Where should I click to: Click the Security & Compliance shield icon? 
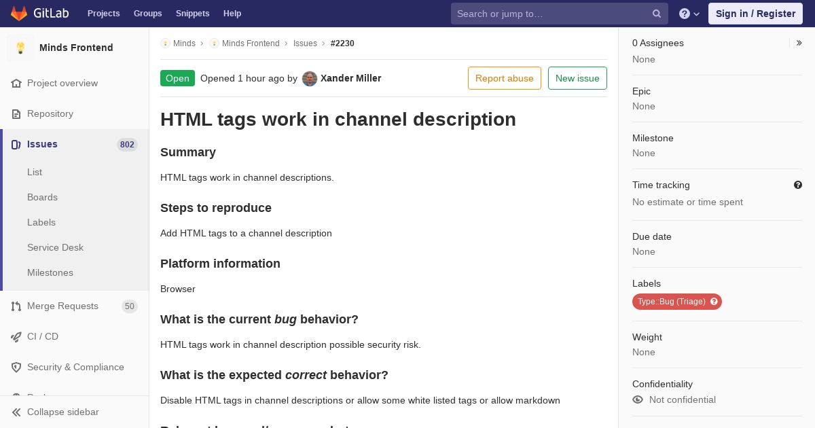[x=16, y=367]
